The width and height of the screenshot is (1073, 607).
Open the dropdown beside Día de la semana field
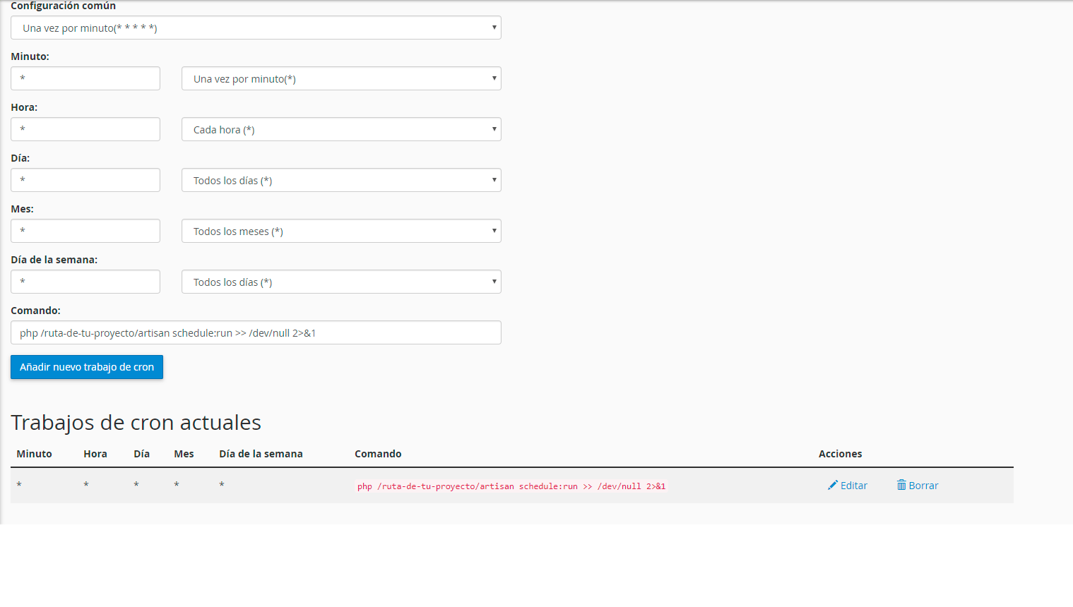click(341, 282)
